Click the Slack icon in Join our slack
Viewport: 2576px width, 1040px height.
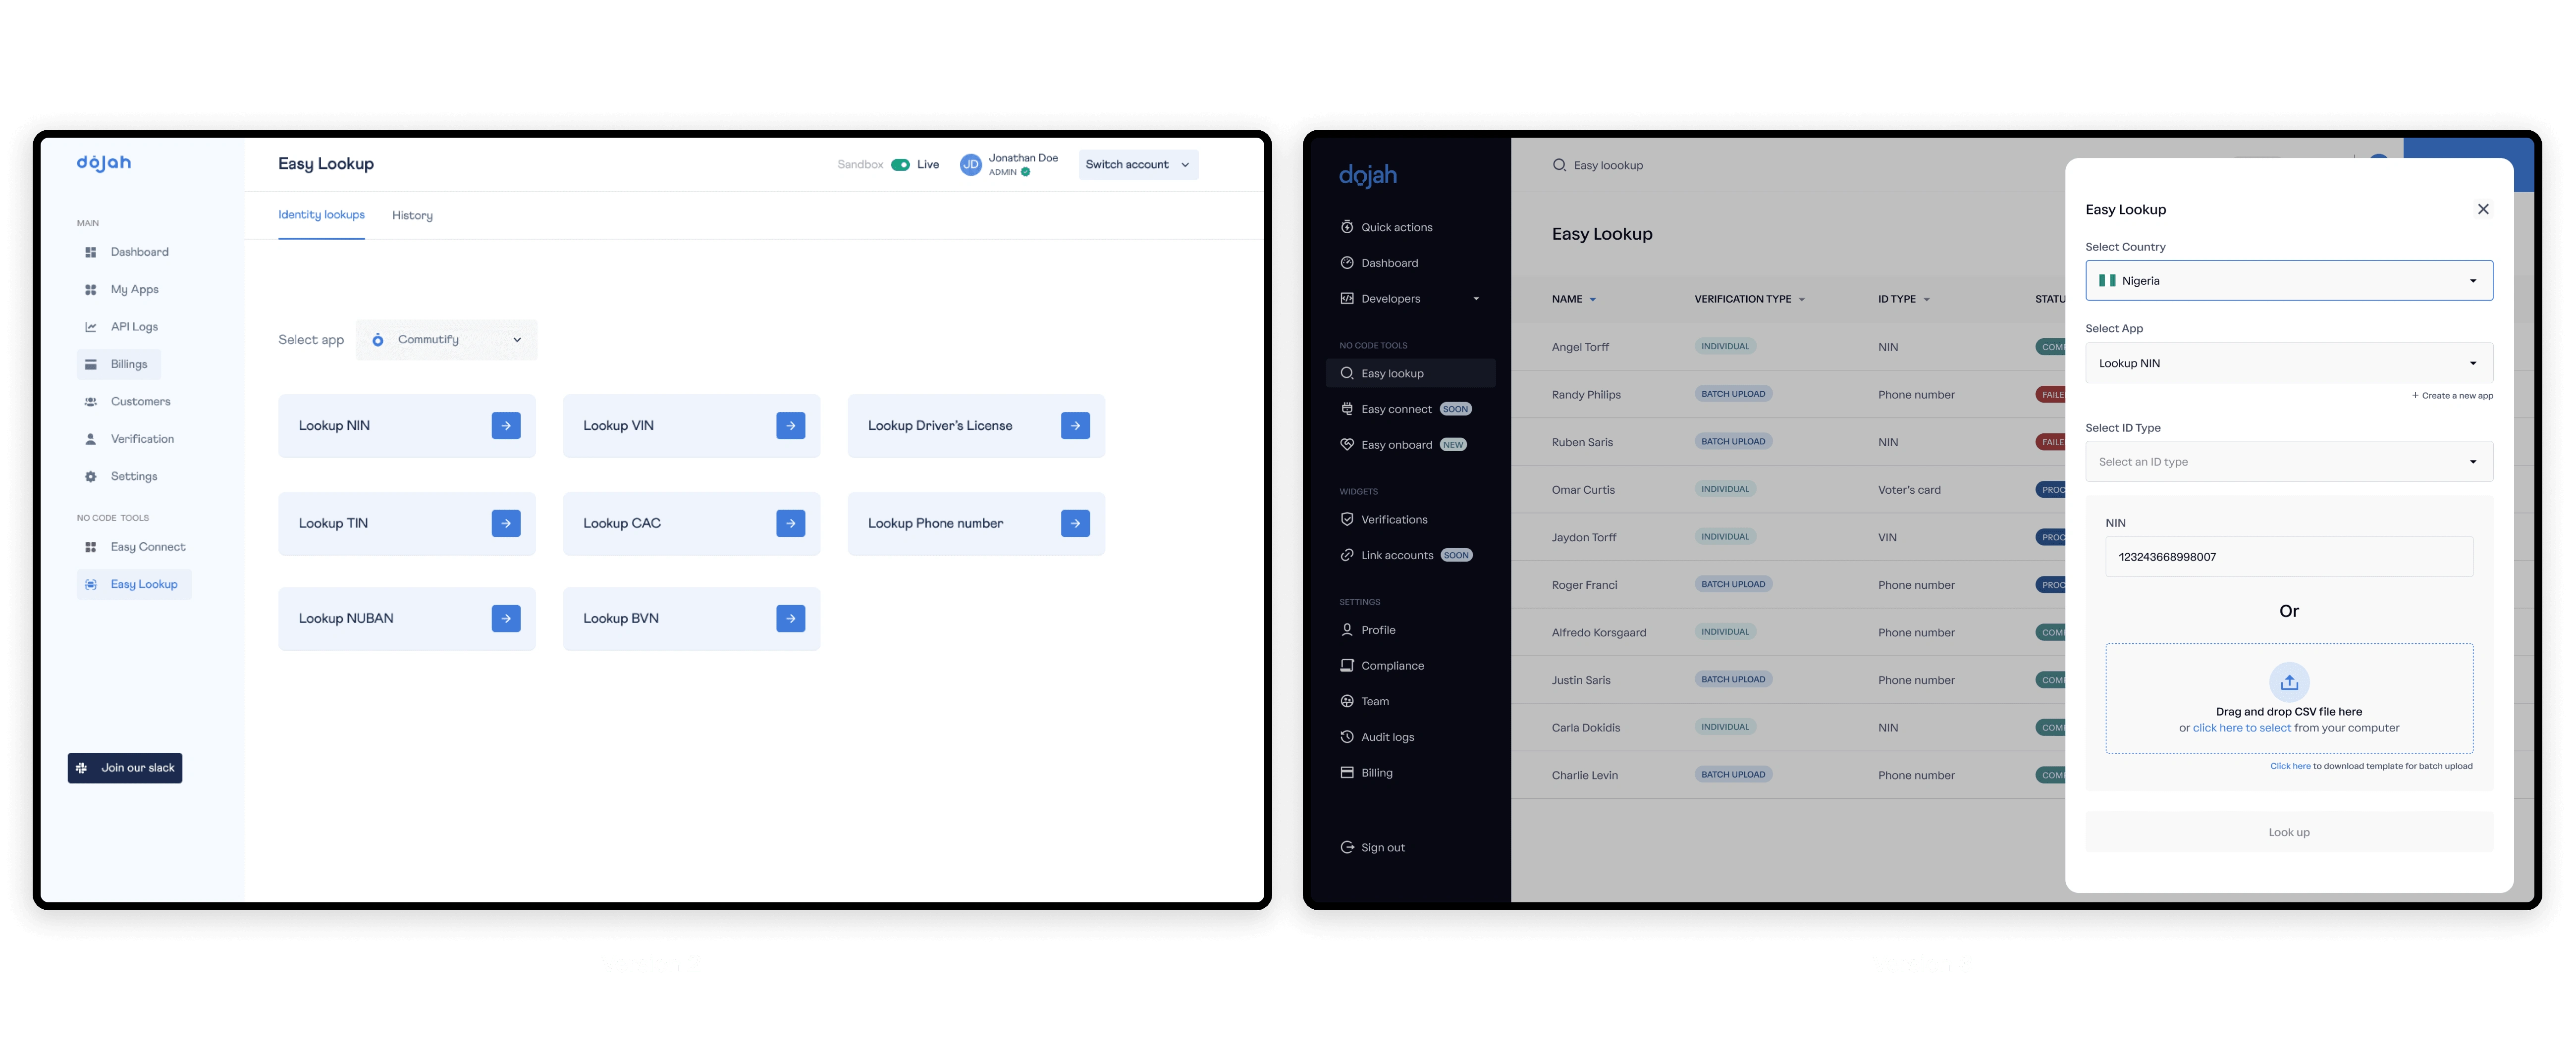pyautogui.click(x=82, y=768)
